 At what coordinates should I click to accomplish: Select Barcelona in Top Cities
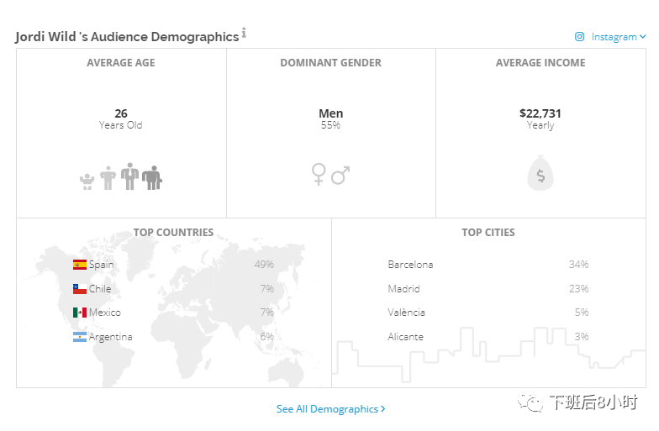point(410,265)
